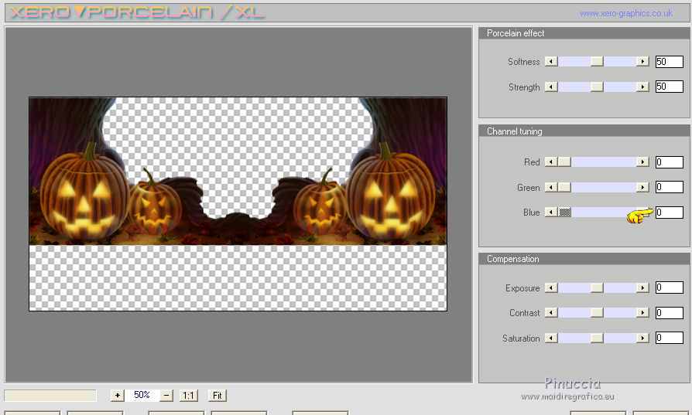The image size is (692, 415).
Task: Decrease Strength with left arrow
Action: (551, 87)
